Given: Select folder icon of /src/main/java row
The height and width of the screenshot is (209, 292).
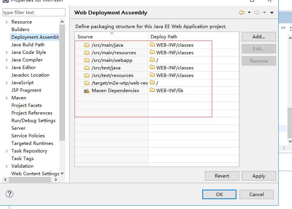Looking at the screenshot, I should [x=87, y=45].
